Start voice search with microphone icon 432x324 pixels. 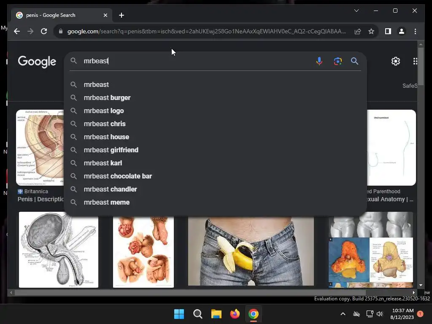319,61
